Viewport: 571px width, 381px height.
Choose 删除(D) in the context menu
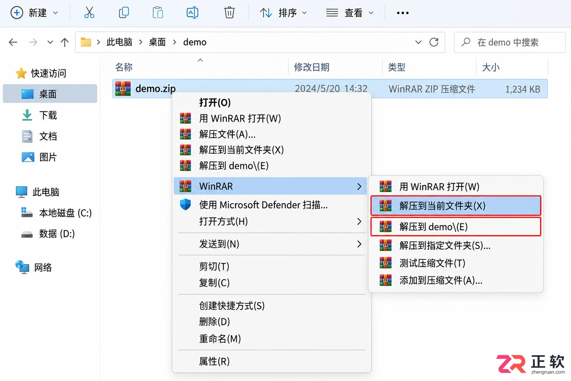click(215, 321)
